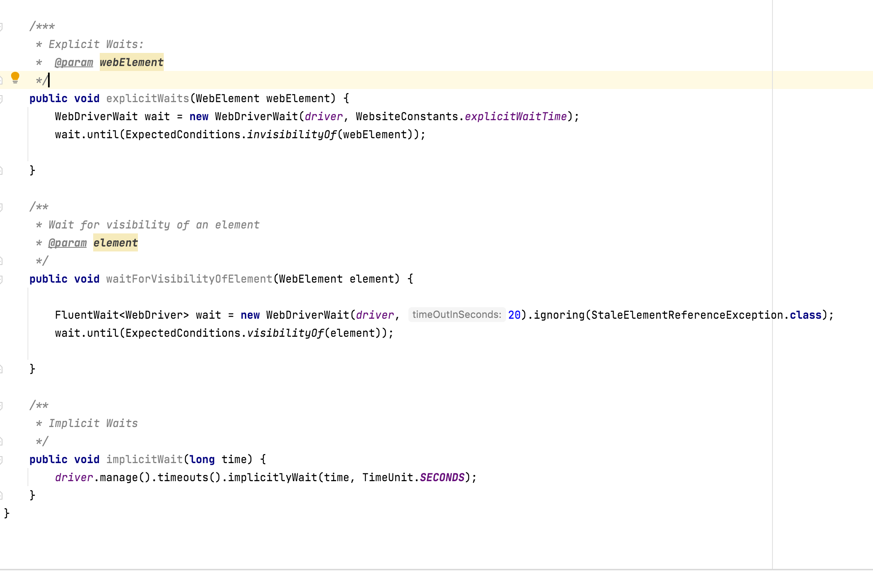873x571 pixels.
Task: Select the highlighted element parameter text
Action: (x=115, y=243)
